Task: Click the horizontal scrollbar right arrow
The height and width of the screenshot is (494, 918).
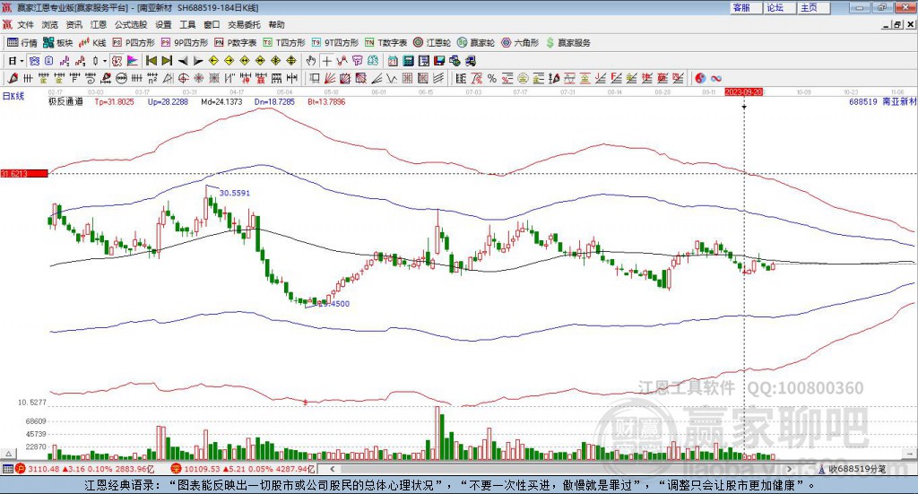Action: coord(789,469)
